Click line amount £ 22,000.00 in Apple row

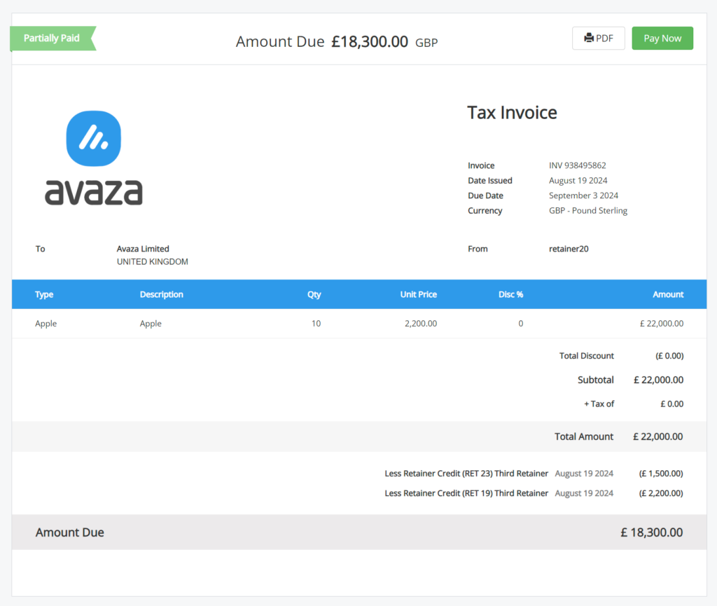pyautogui.click(x=662, y=324)
